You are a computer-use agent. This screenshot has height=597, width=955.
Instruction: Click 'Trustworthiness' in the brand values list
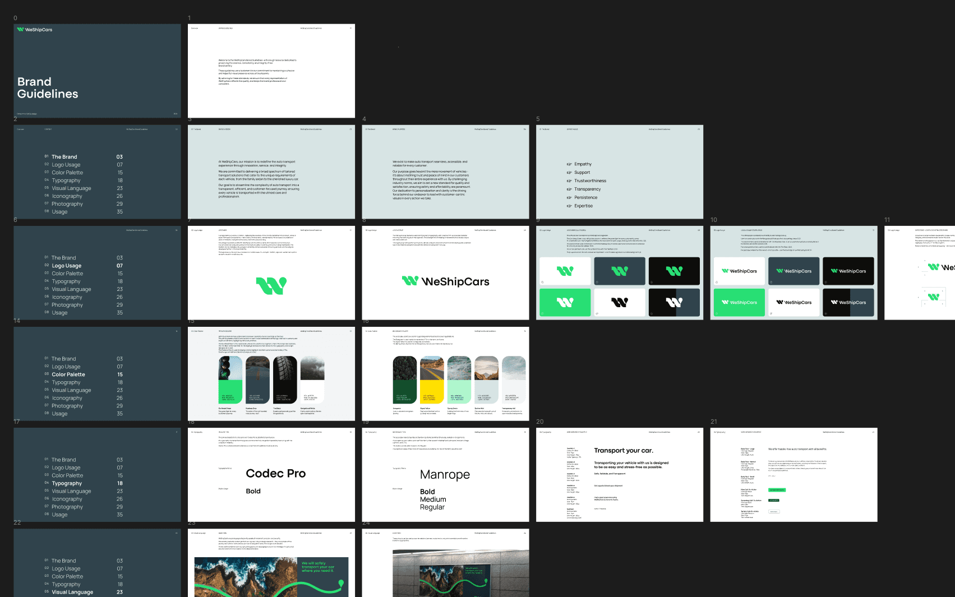590,181
